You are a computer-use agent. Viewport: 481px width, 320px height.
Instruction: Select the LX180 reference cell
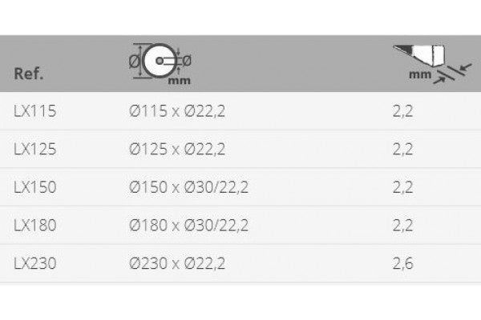coord(34,226)
